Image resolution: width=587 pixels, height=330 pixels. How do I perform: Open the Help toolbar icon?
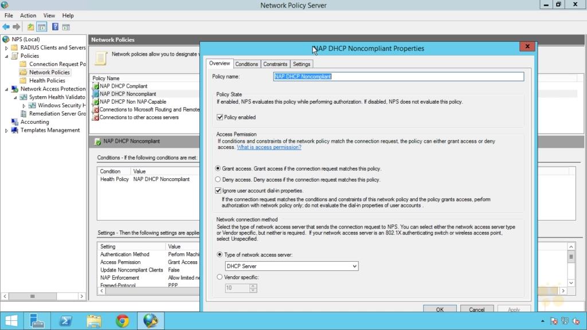point(55,27)
